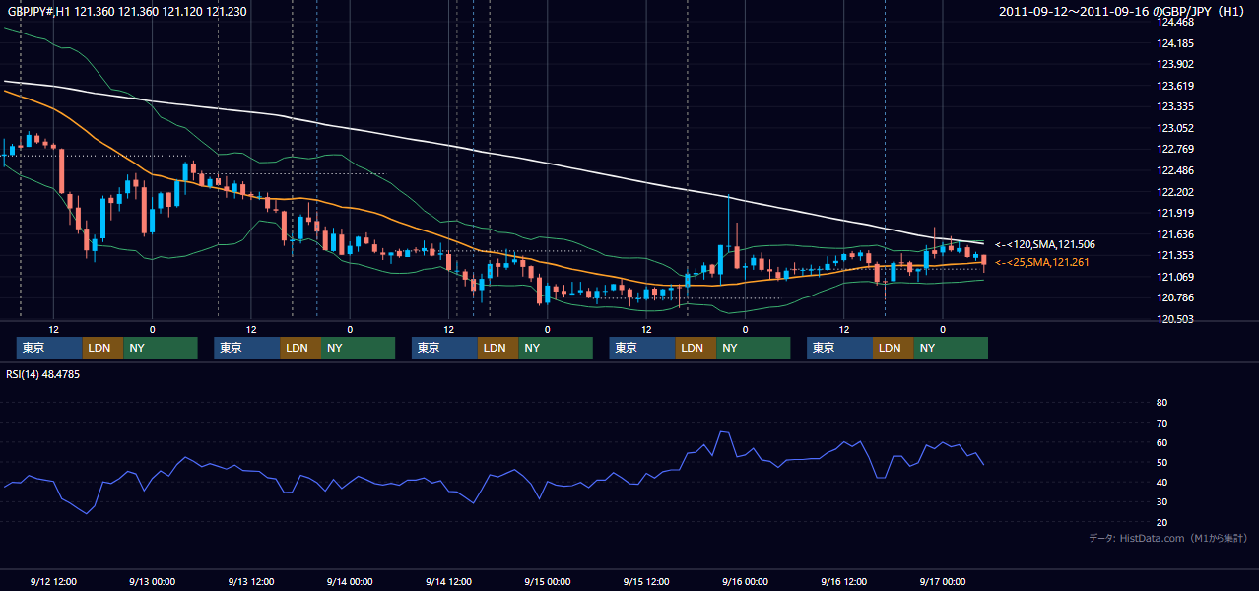
Task: Click the LDN session block for 9/16
Action: tap(893, 348)
